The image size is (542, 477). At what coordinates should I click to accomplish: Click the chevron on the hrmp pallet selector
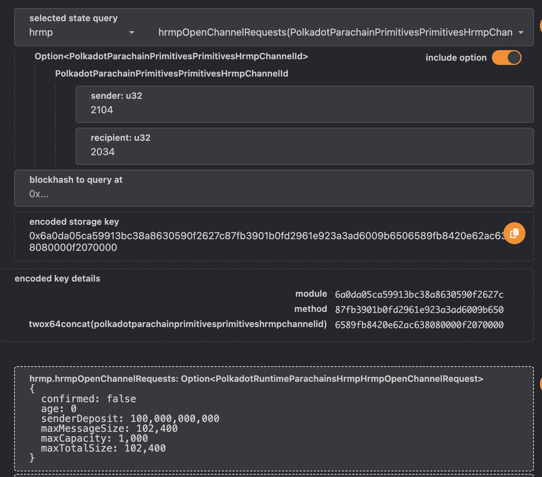pyautogui.click(x=131, y=33)
